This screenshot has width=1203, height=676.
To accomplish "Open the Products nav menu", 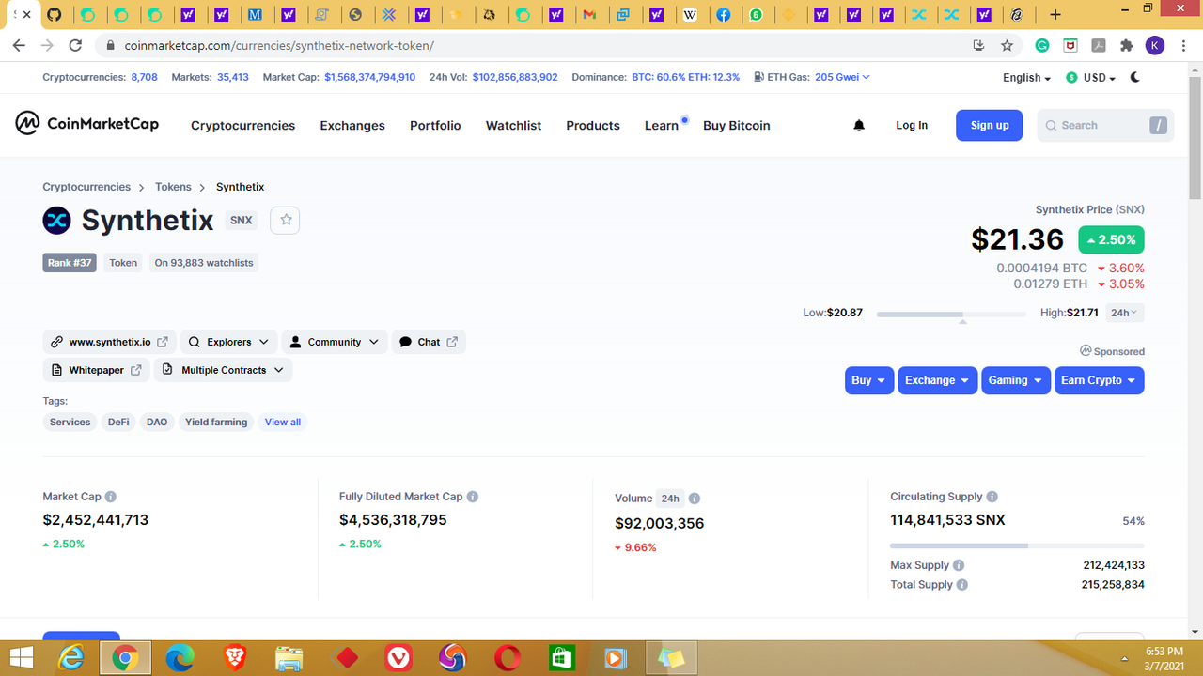I will pos(593,125).
